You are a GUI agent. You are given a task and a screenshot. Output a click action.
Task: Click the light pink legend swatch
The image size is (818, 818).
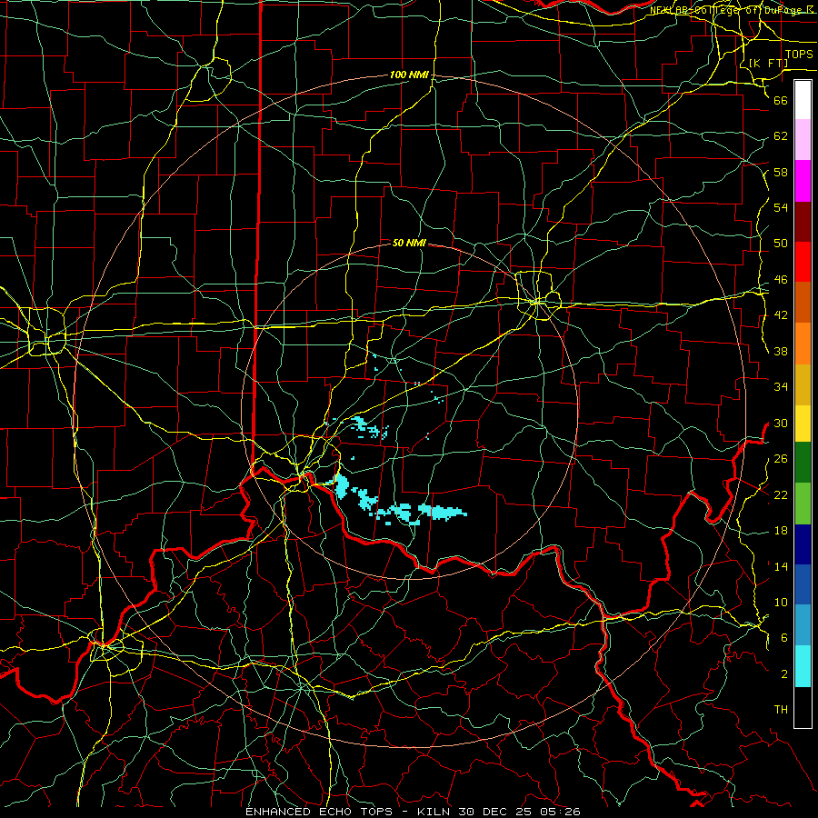[803, 140]
